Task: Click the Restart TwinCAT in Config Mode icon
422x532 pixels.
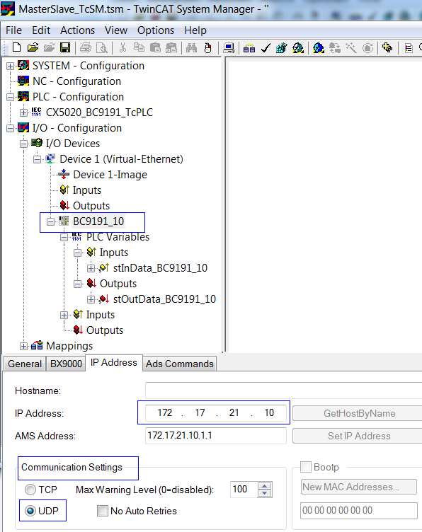Action: click(x=318, y=48)
